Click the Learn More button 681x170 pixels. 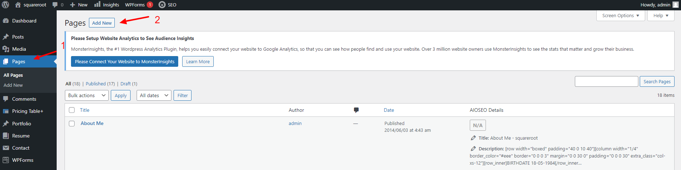pyautogui.click(x=198, y=61)
